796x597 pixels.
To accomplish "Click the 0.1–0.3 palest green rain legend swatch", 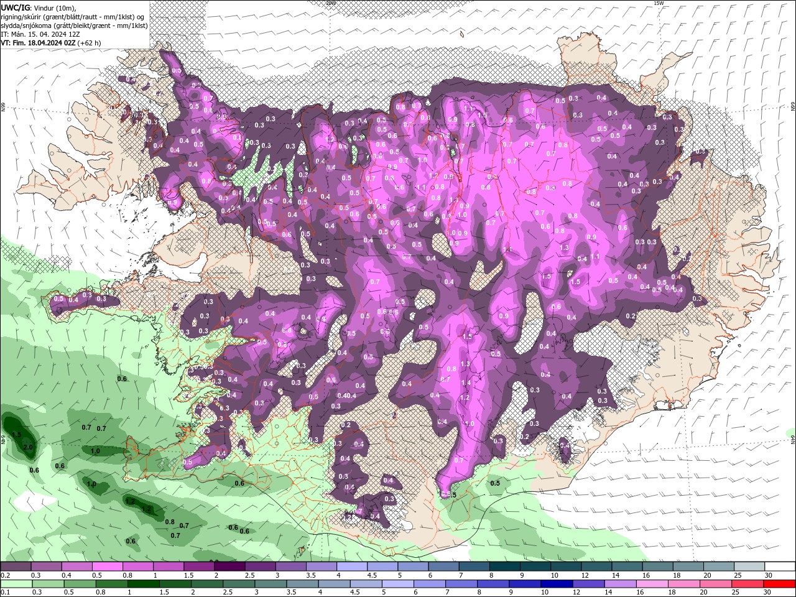I will click(16, 584).
